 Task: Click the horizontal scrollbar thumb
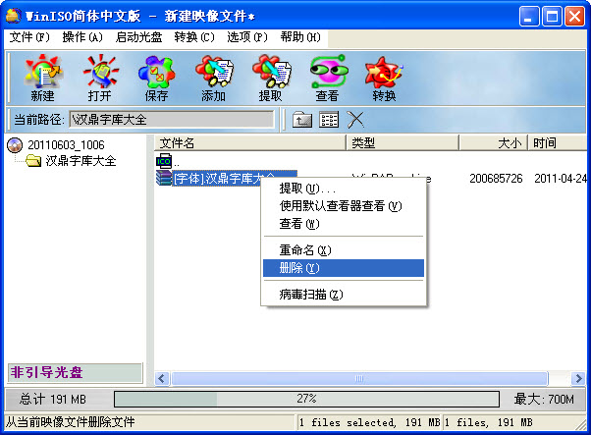[359, 378]
